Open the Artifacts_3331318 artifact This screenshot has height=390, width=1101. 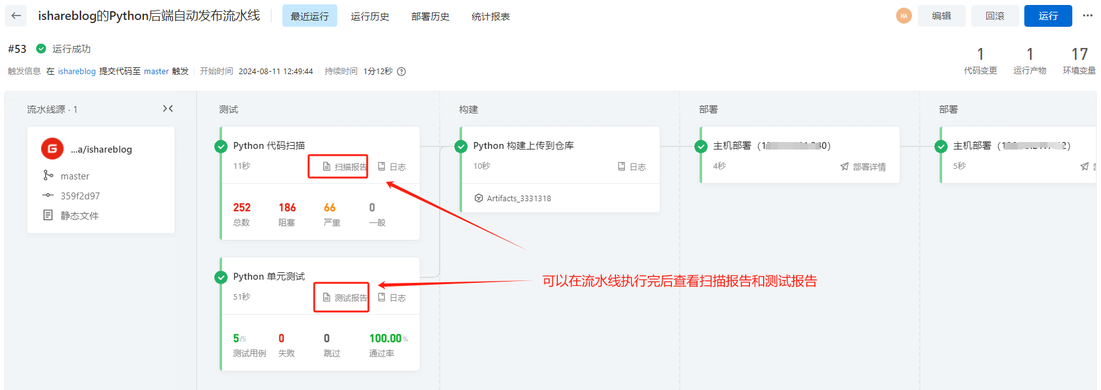pyautogui.click(x=519, y=198)
